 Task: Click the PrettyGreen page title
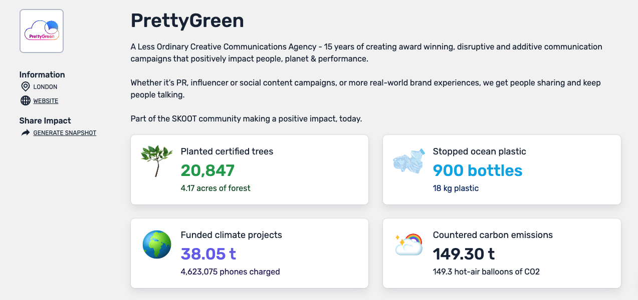point(187,20)
